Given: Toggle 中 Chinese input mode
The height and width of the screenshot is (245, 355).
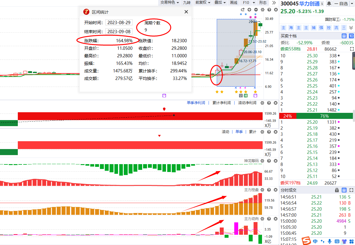Looking at the screenshot, I should (315, 241).
